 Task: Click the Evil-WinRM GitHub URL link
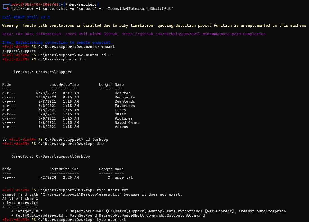pyautogui.click(x=193, y=34)
